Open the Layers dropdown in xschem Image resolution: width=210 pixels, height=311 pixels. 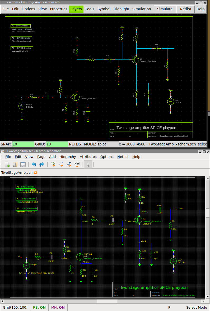[x=76, y=9]
